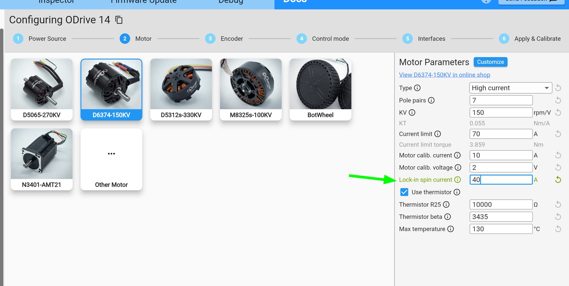Show info for Use thermistor option
Viewport: 569px width, 286px height.
click(457, 192)
